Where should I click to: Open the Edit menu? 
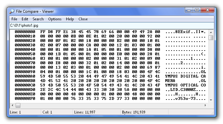[25, 19]
